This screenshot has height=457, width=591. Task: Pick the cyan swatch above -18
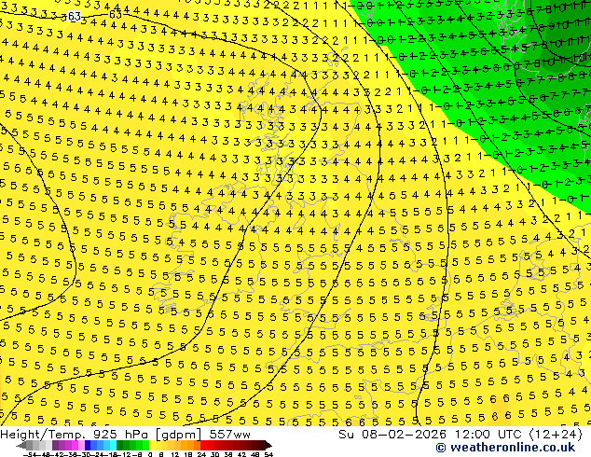pyautogui.click(x=113, y=445)
